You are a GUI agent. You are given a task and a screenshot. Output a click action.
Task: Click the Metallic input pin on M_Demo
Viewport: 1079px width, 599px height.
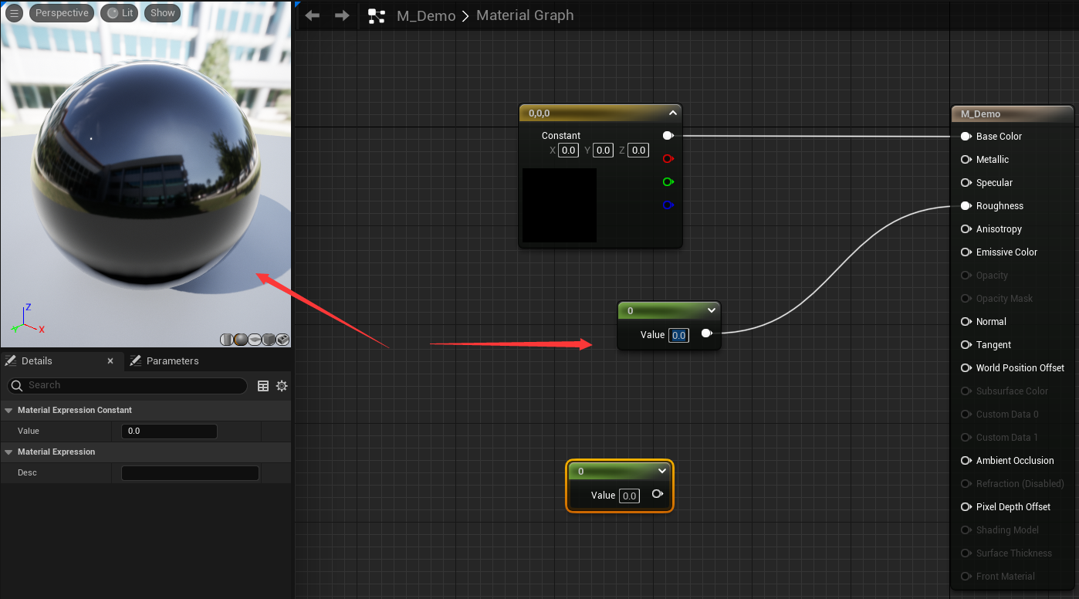966,160
